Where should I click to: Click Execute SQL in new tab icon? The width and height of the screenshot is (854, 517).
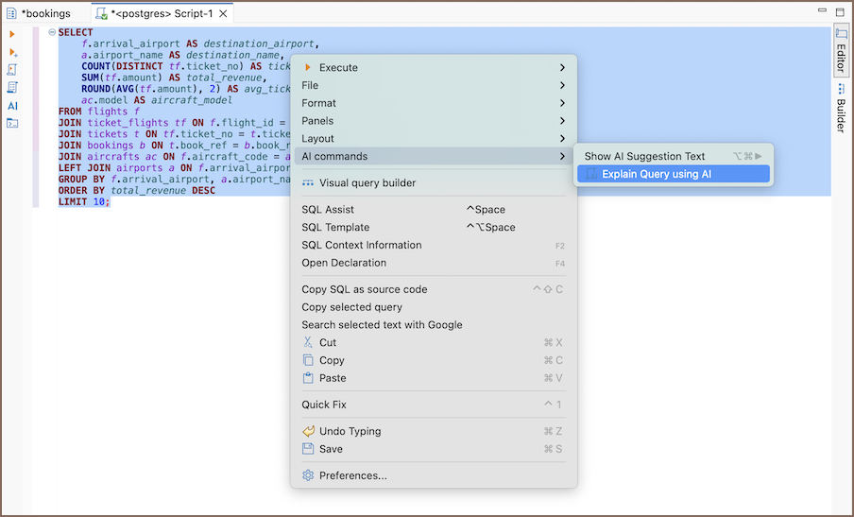[x=12, y=52]
